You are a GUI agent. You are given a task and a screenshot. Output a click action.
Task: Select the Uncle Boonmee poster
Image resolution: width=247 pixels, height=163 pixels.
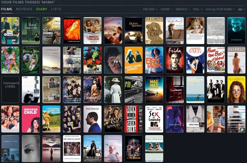coord(51,30)
